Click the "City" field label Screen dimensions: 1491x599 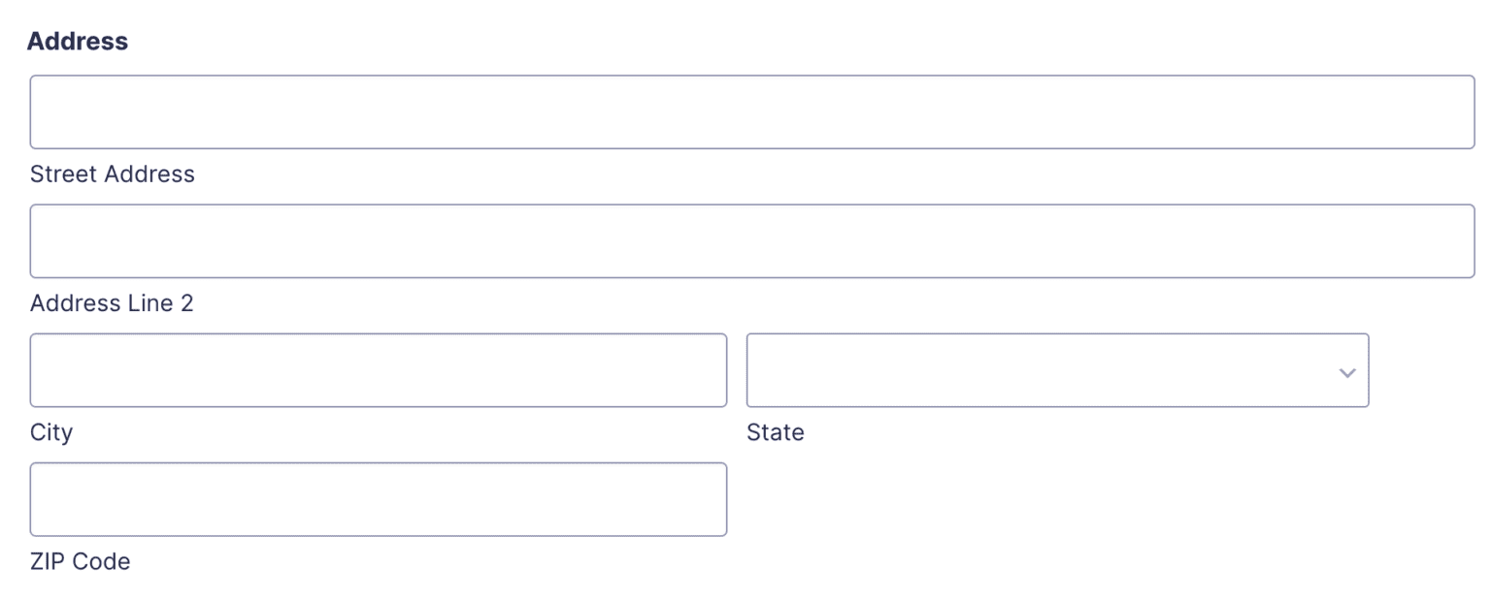click(51, 432)
